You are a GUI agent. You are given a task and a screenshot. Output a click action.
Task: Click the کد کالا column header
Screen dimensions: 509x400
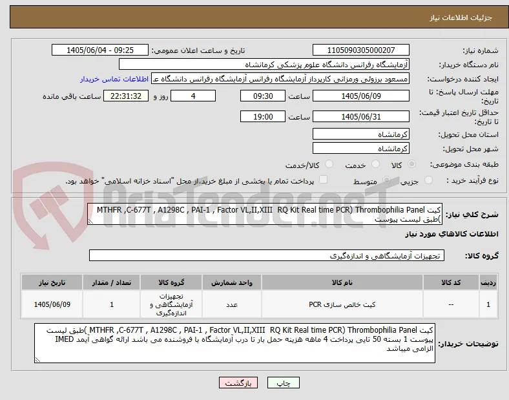[451, 282]
